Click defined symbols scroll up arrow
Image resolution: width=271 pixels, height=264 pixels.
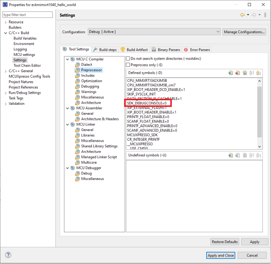pyautogui.click(x=260, y=81)
